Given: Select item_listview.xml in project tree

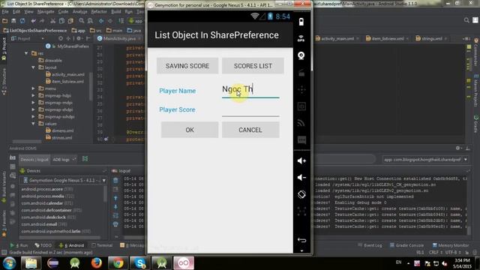Looking at the screenshot, I should 64,82.
